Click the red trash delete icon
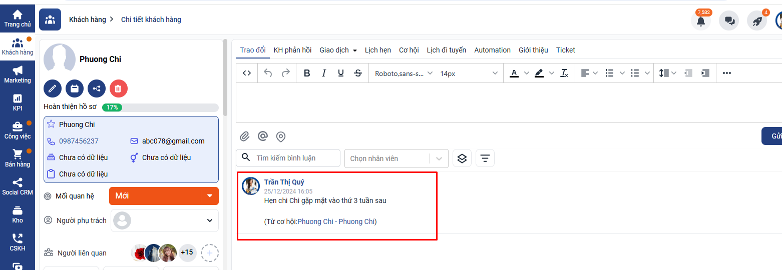 tap(119, 88)
